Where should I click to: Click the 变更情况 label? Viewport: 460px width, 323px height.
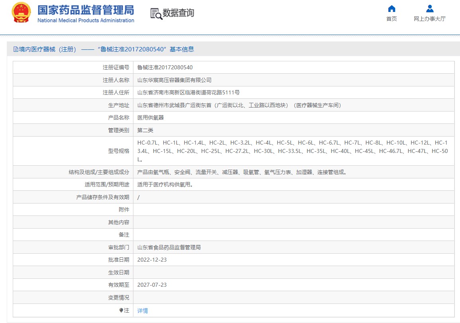pyautogui.click(x=119, y=298)
